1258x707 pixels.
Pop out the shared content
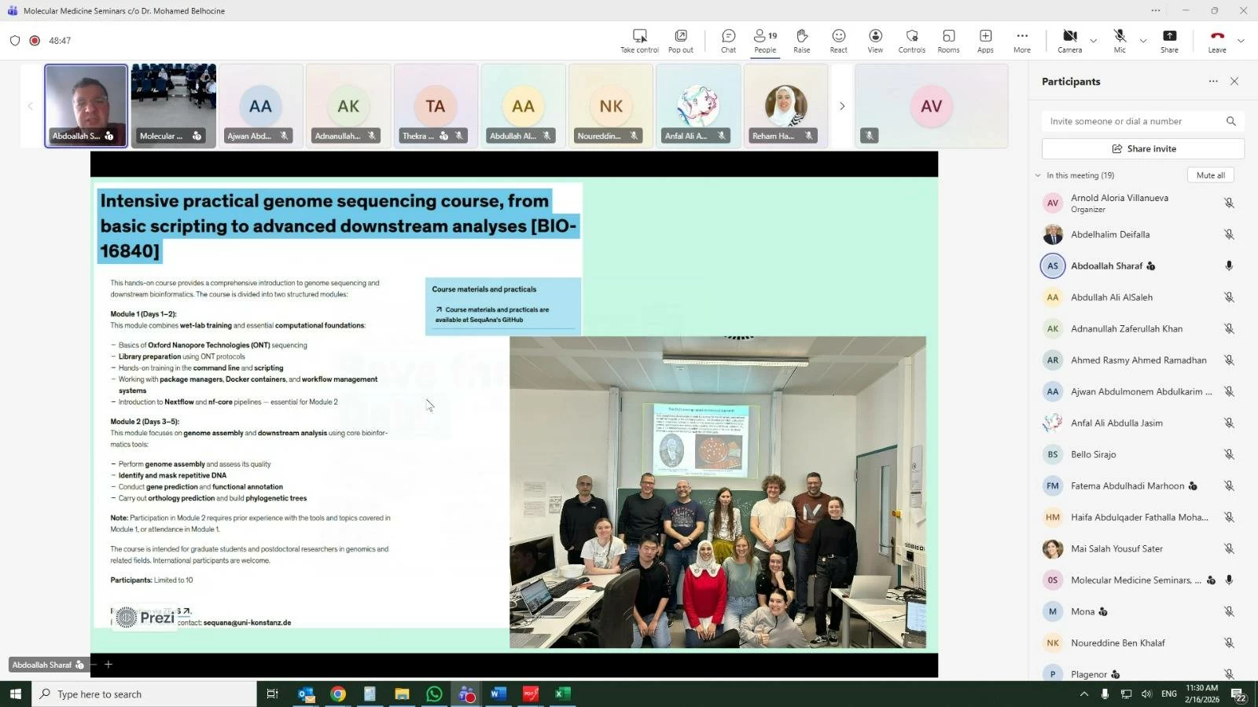680,41
